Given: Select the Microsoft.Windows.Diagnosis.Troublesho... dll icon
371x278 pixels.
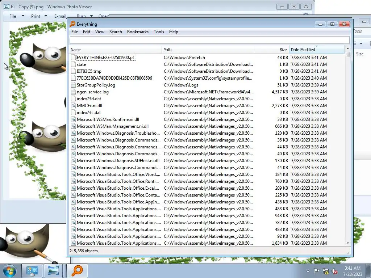Looking at the screenshot, I should coord(73,133).
